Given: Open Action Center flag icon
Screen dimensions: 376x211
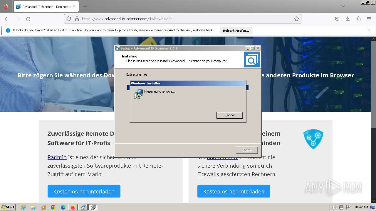Looking at the screenshot, I should 348,207.
